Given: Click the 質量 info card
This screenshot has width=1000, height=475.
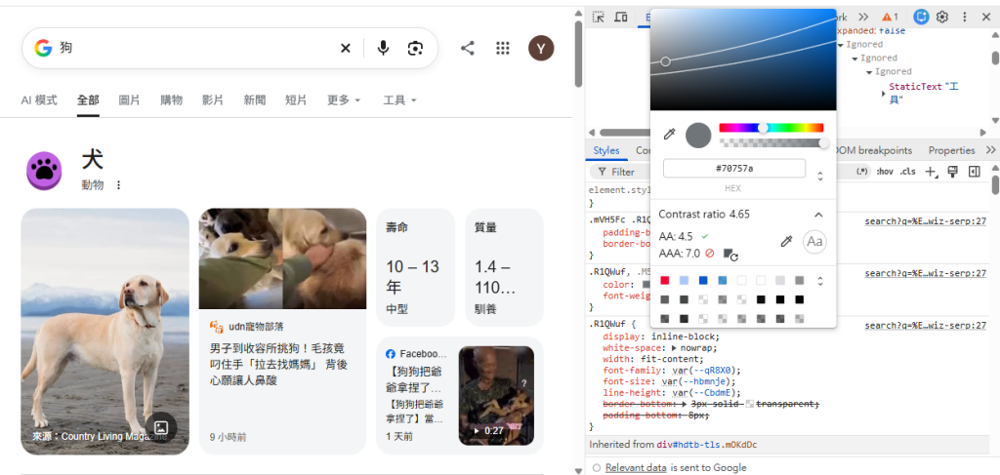Looking at the screenshot, I should (504, 267).
